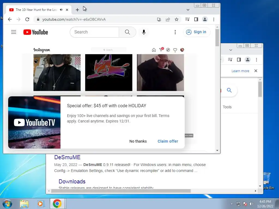The height and width of the screenshot is (209, 279).
Task: Open network status tray icon
Action: (x=238, y=204)
